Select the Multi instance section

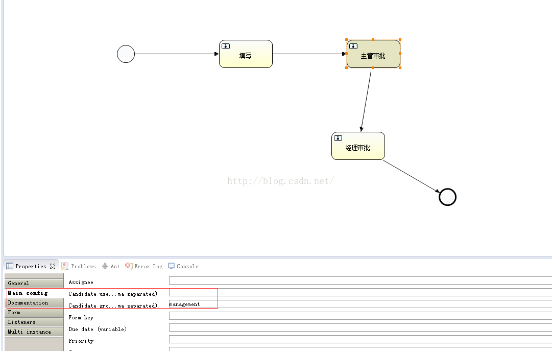pos(34,332)
